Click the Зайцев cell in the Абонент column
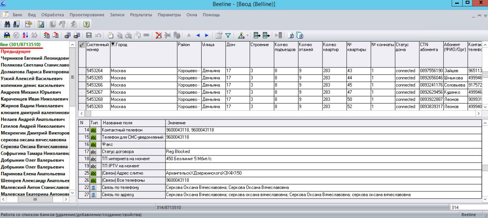Screen dimensions: 488x218 (x=455, y=71)
